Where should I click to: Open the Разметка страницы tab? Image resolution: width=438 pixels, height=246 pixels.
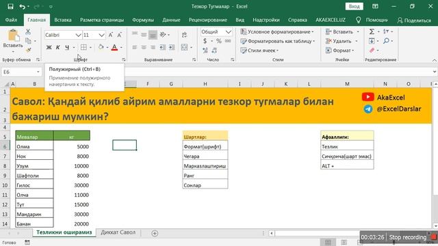pos(102,20)
